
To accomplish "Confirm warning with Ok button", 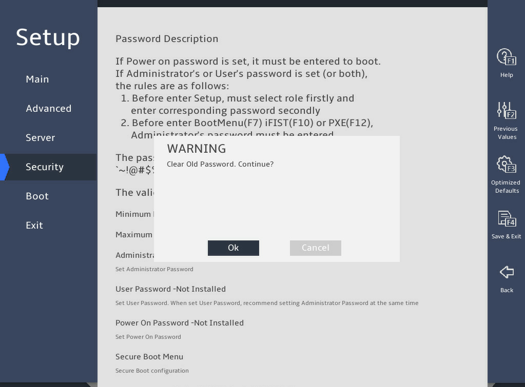I will tap(234, 248).
